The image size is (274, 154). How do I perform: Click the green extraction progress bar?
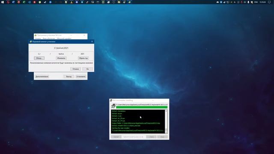[x=142, y=107]
